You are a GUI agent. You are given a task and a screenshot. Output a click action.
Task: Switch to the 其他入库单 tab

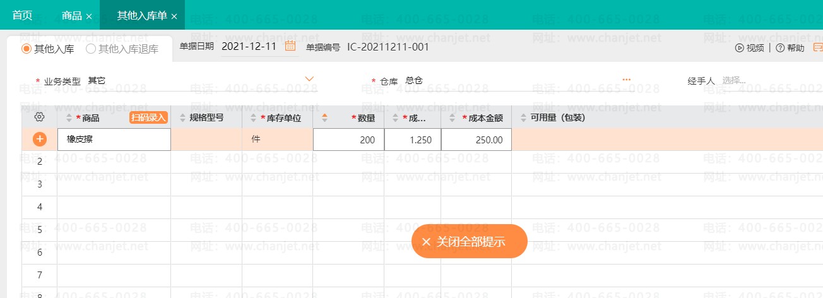[x=142, y=15]
